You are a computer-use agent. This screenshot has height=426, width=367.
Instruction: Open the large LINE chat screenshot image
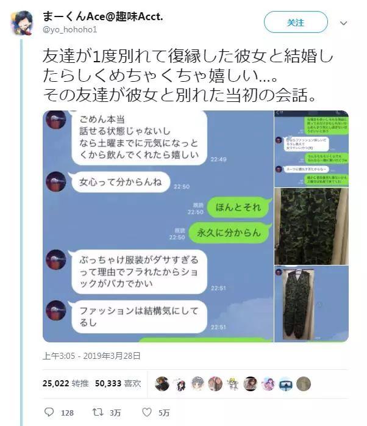(158, 226)
